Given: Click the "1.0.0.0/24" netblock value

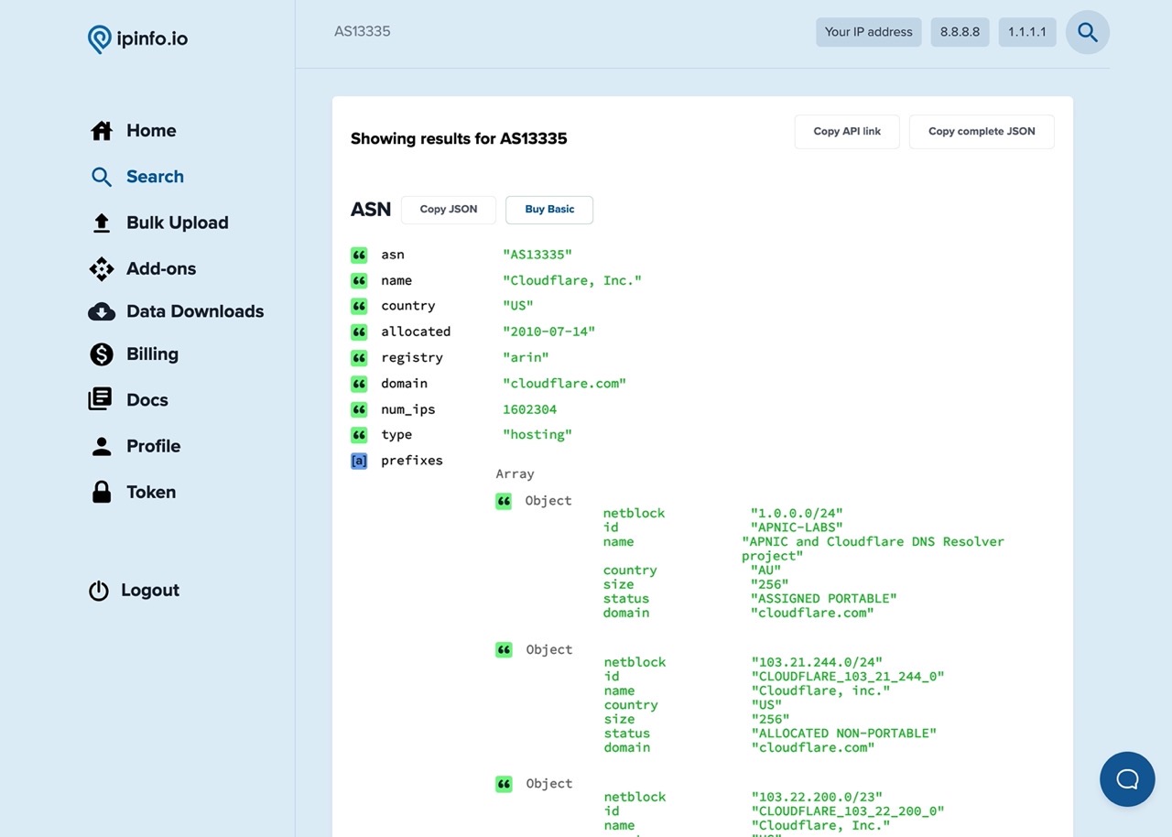Looking at the screenshot, I should coord(797,514).
